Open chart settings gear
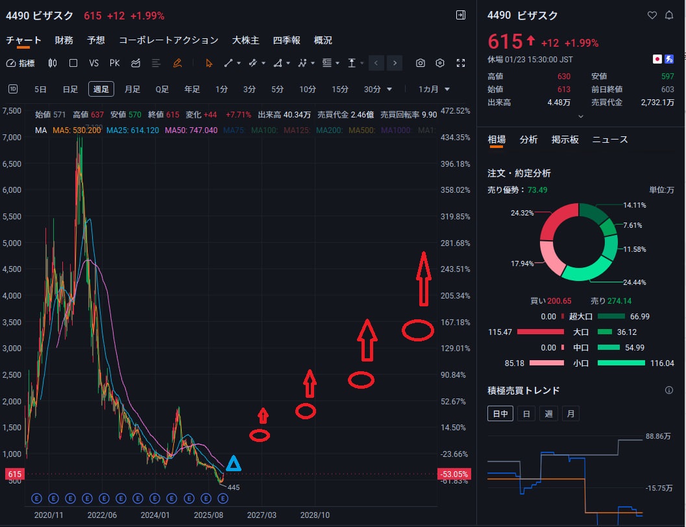The width and height of the screenshot is (686, 527). tap(440, 63)
